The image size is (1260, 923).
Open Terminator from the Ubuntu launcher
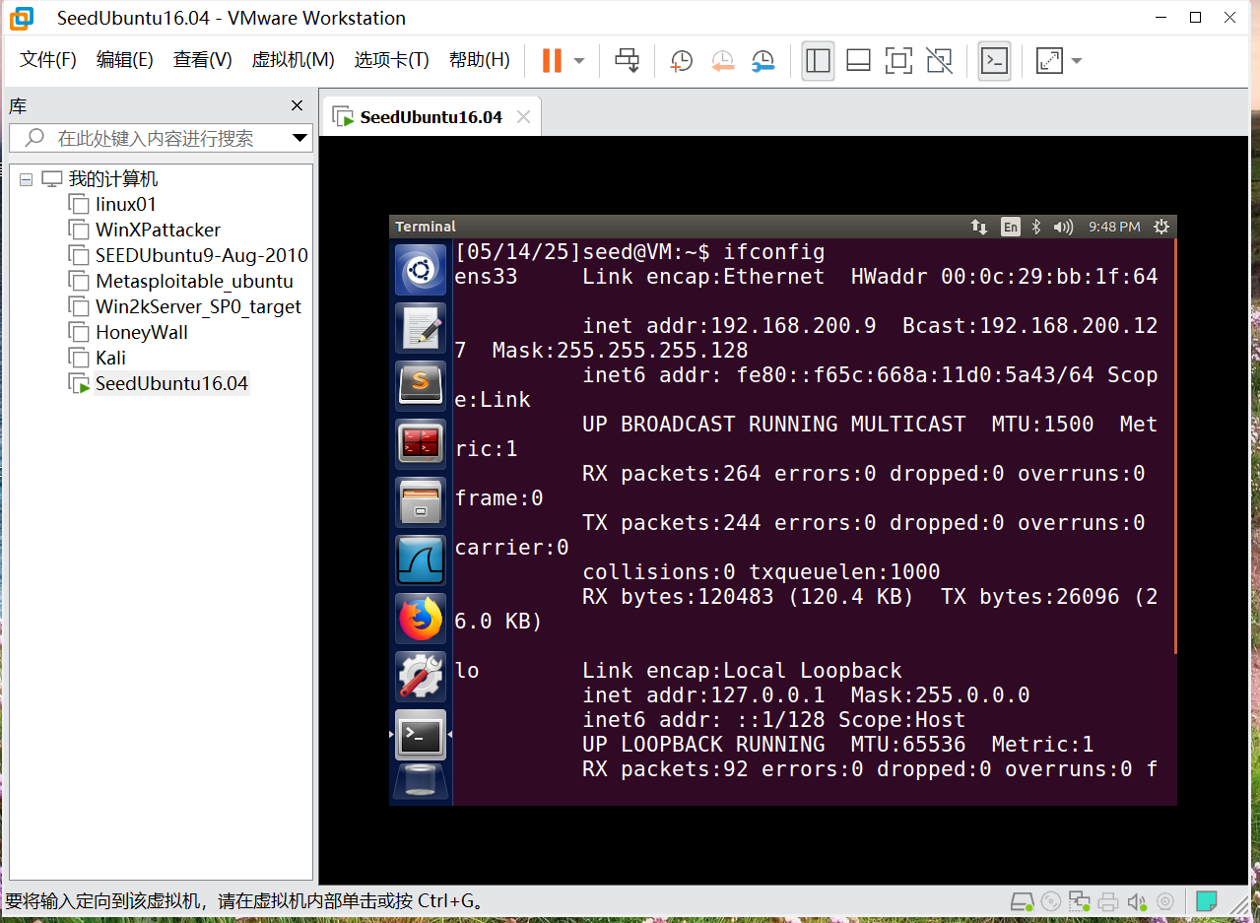pos(421,443)
